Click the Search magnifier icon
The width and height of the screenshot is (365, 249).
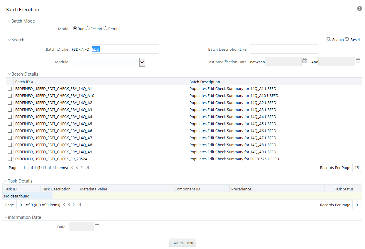tap(329, 40)
